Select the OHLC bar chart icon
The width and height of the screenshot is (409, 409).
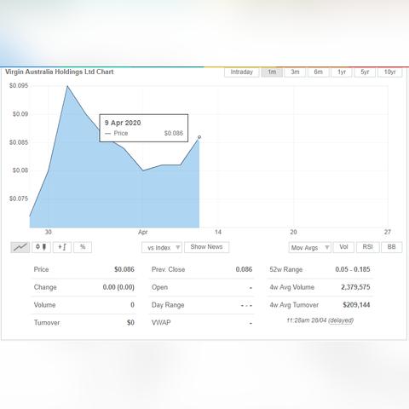pos(62,247)
